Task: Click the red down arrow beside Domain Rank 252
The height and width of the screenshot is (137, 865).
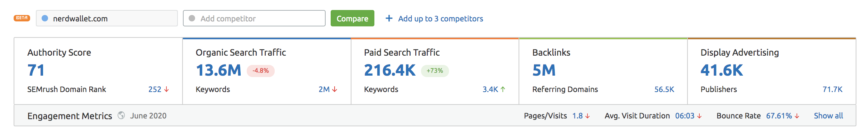Action: [x=166, y=89]
